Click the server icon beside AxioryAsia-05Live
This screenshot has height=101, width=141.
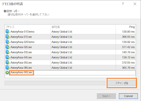pyautogui.click(x=7, y=62)
